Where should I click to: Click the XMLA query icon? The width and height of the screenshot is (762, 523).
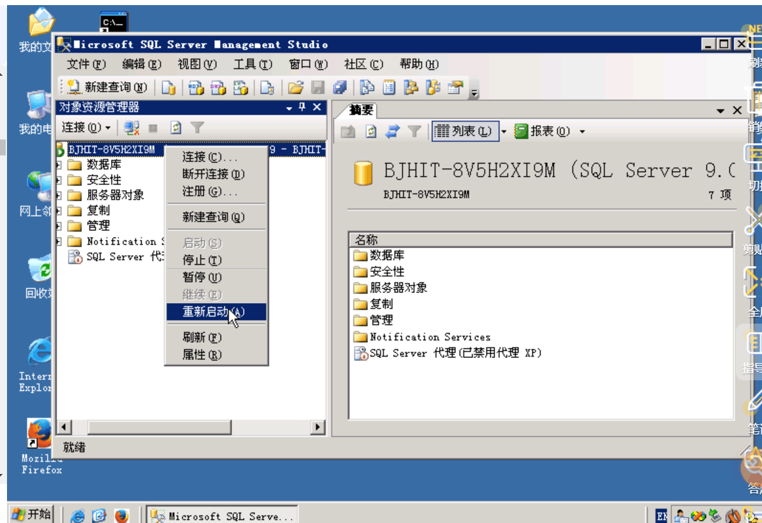click(240, 87)
